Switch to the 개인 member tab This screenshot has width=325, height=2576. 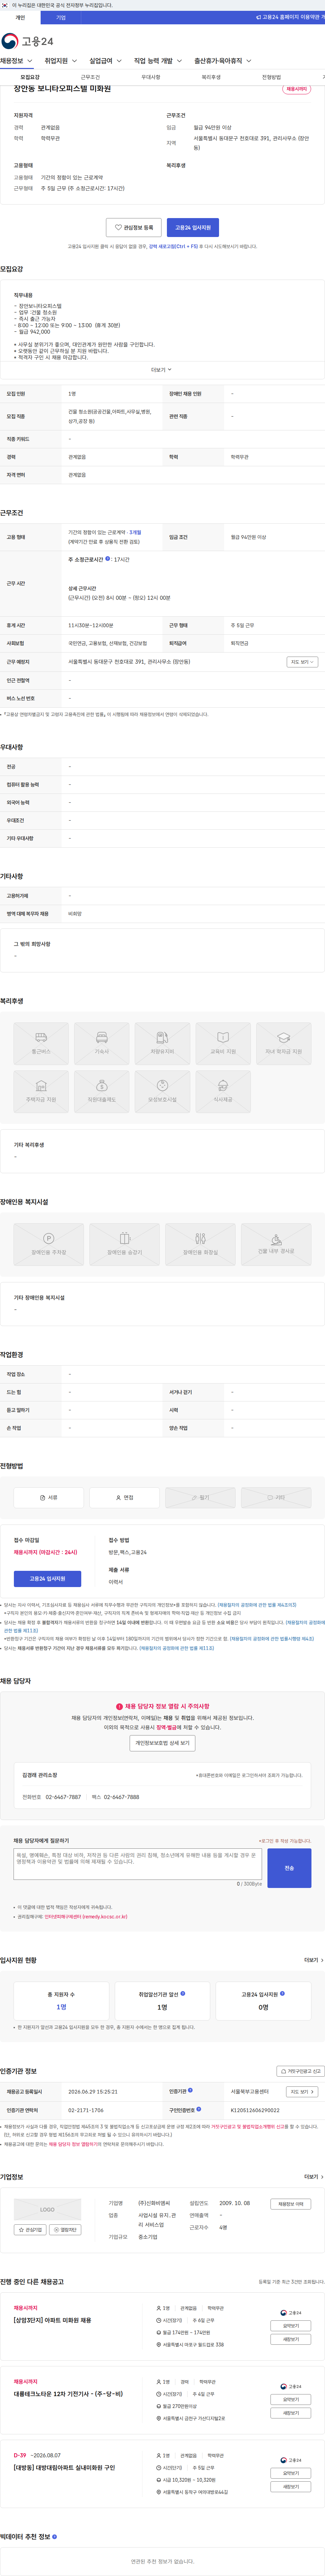pyautogui.click(x=20, y=17)
